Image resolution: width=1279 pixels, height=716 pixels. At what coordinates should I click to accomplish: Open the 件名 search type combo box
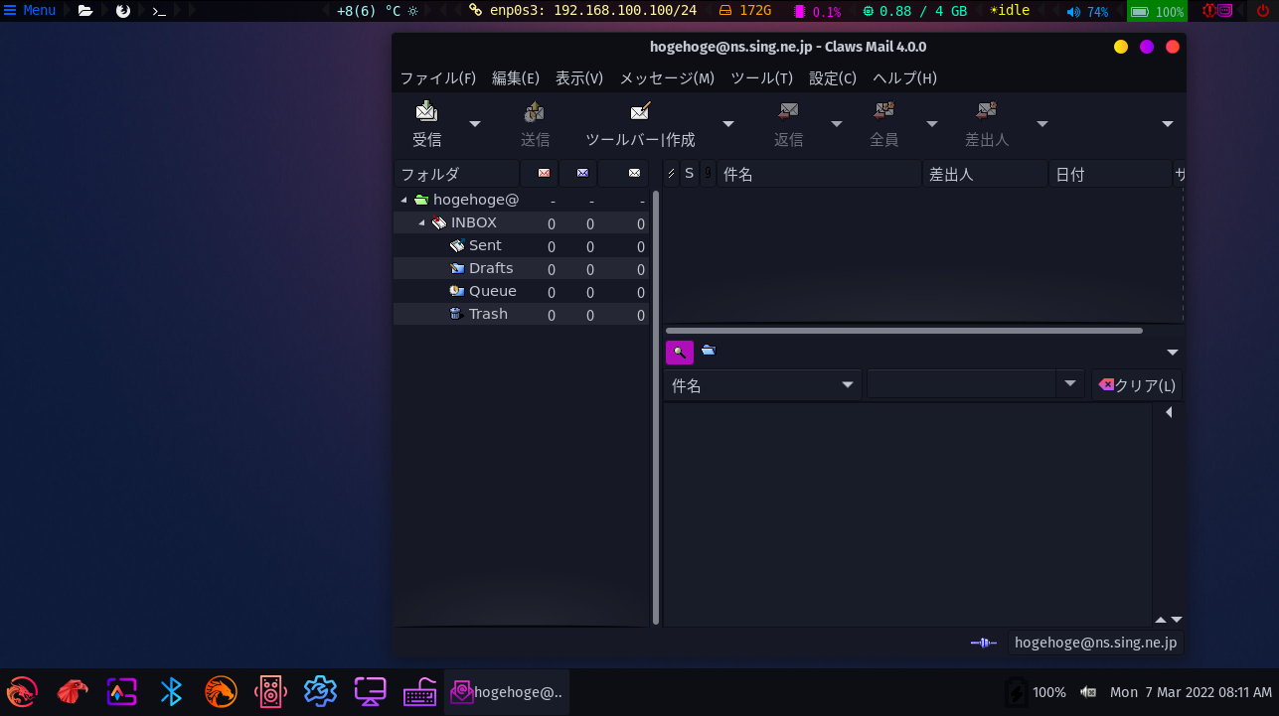coord(762,385)
